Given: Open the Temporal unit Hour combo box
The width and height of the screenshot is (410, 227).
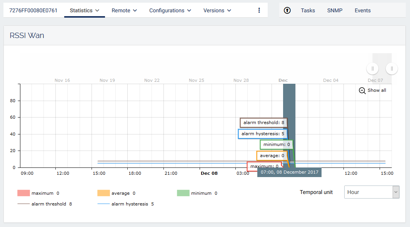Looking at the screenshot, I should coord(371,192).
